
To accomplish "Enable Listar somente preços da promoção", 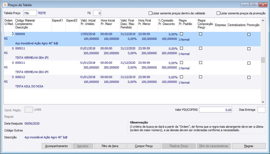I will 218,13.
